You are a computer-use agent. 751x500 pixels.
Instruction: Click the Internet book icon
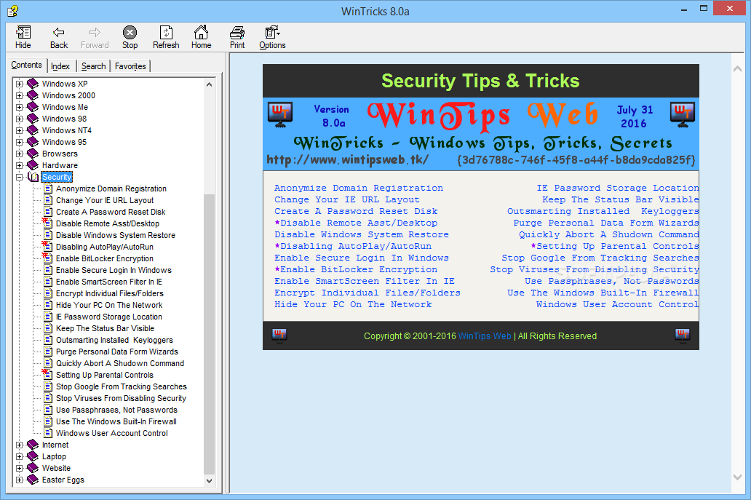point(33,445)
